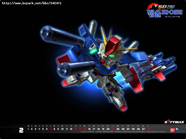Select calendar date 25

click(x=133, y=129)
